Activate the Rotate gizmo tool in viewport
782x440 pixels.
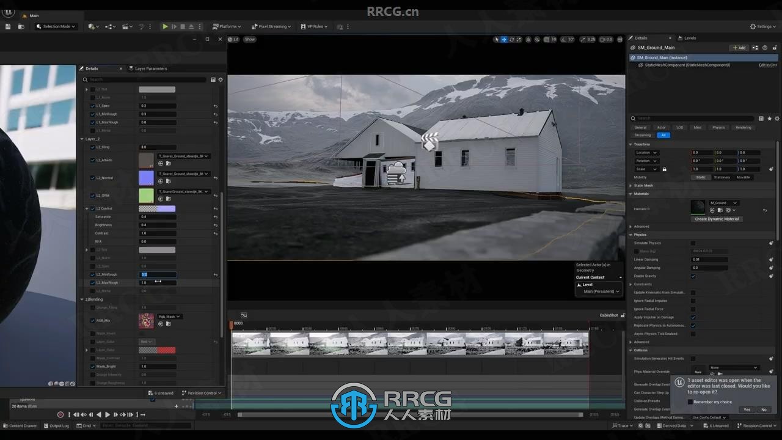(511, 39)
